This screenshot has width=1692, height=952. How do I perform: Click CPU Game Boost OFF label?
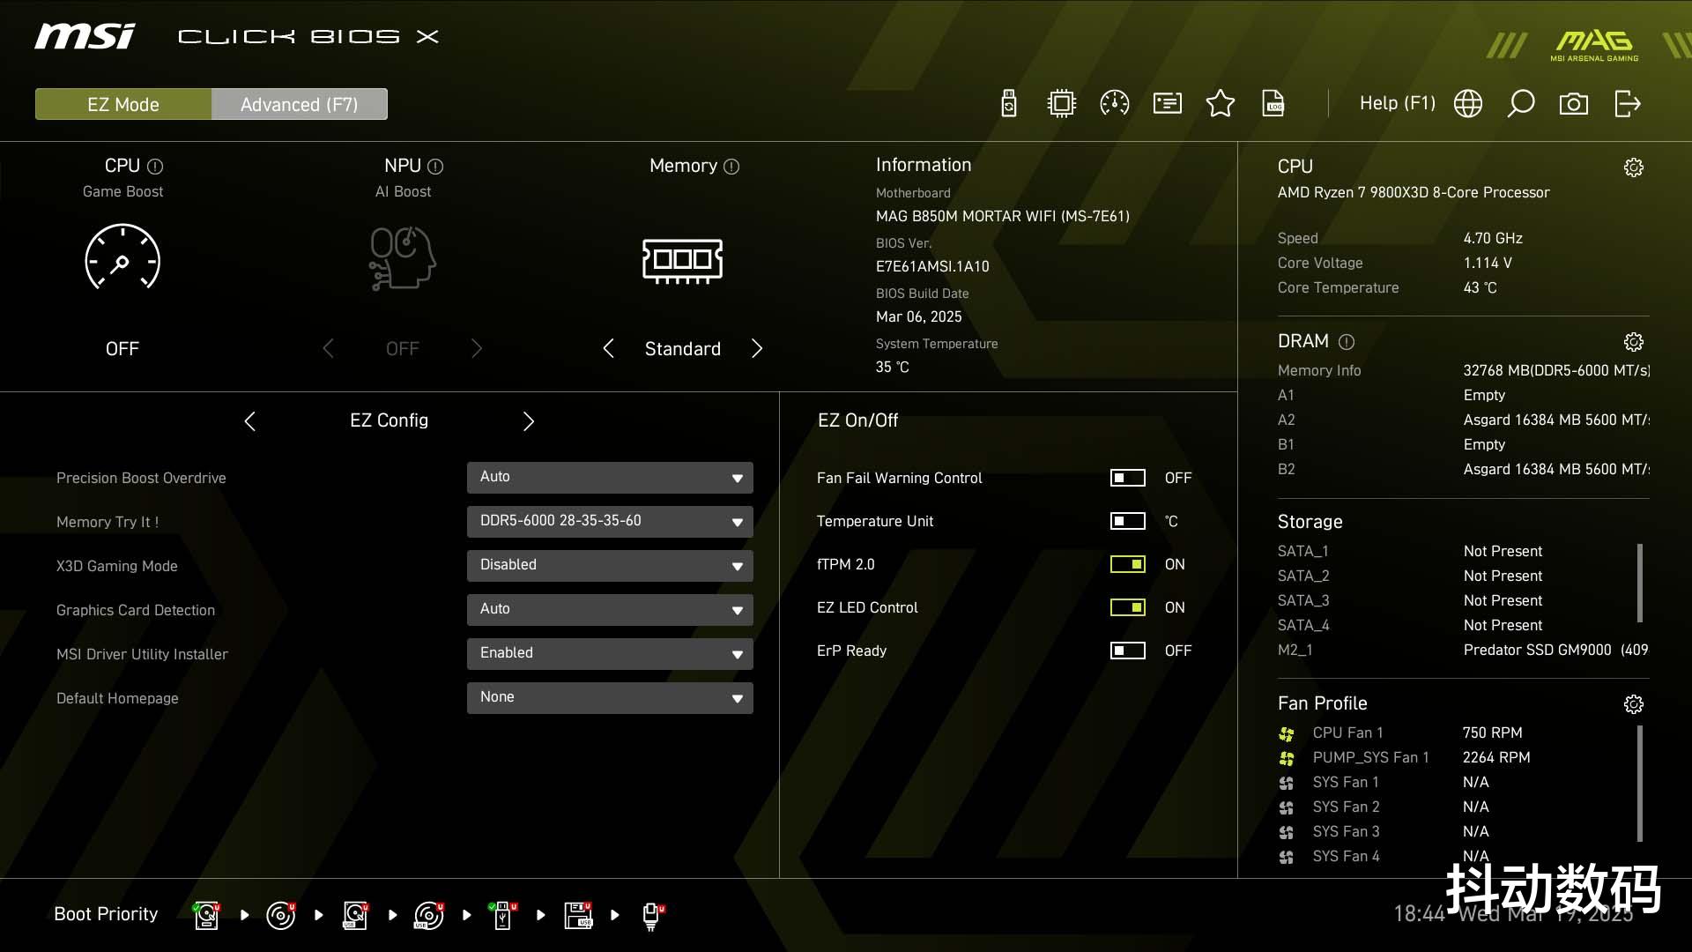point(122,349)
